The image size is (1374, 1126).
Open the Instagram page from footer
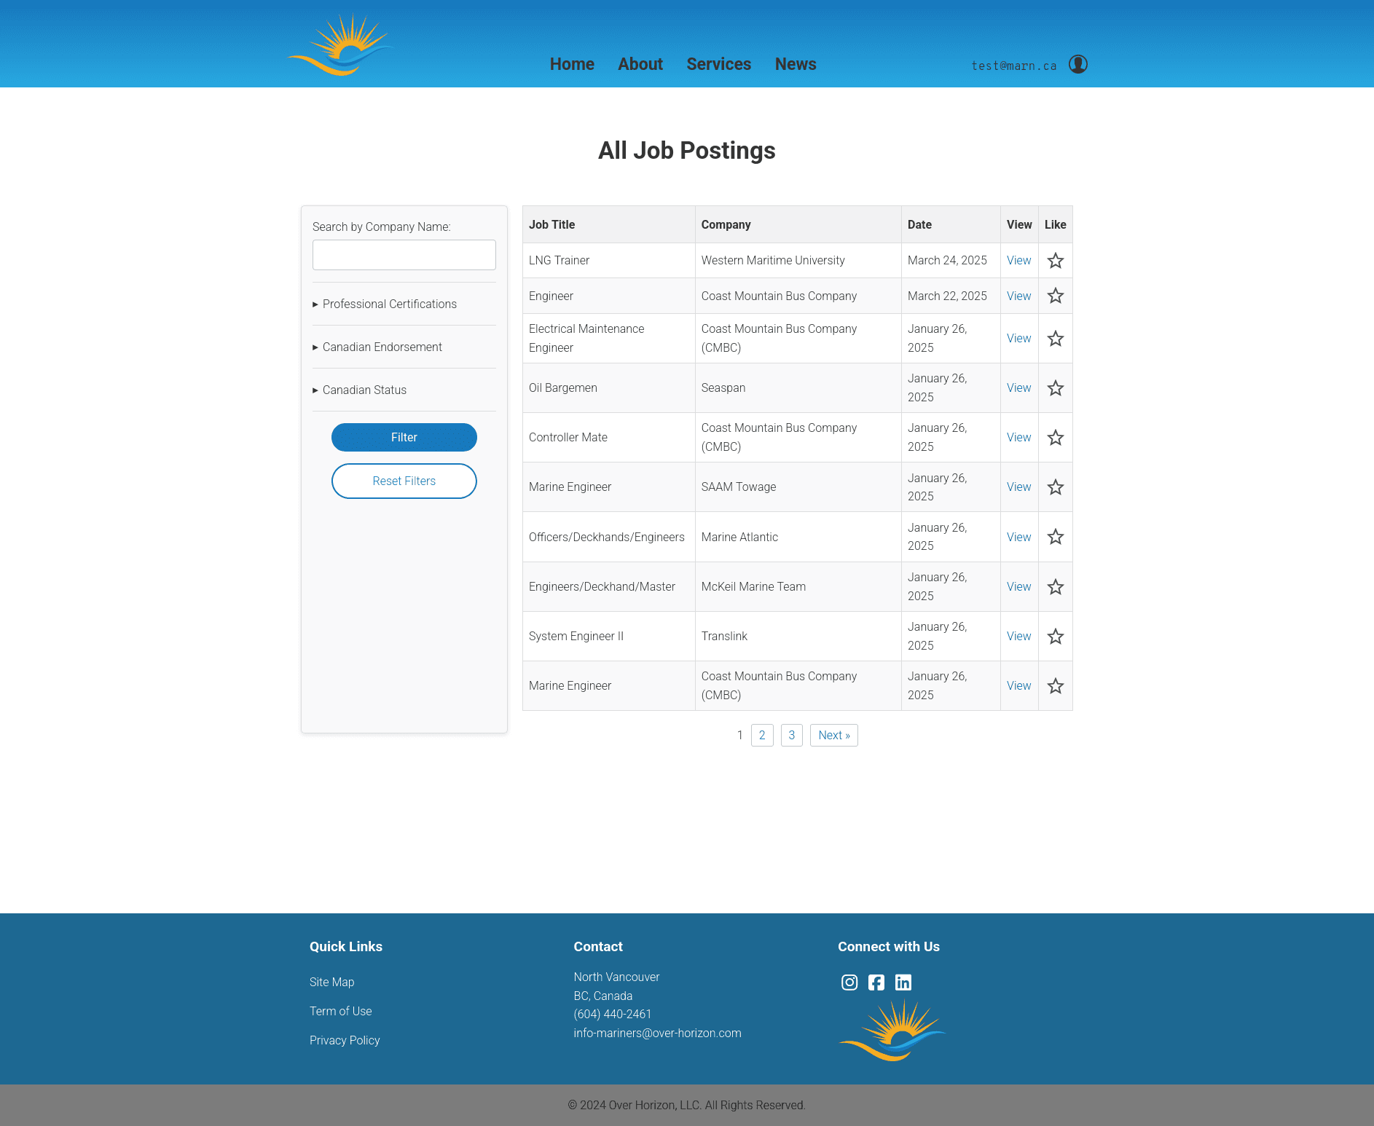coord(849,983)
